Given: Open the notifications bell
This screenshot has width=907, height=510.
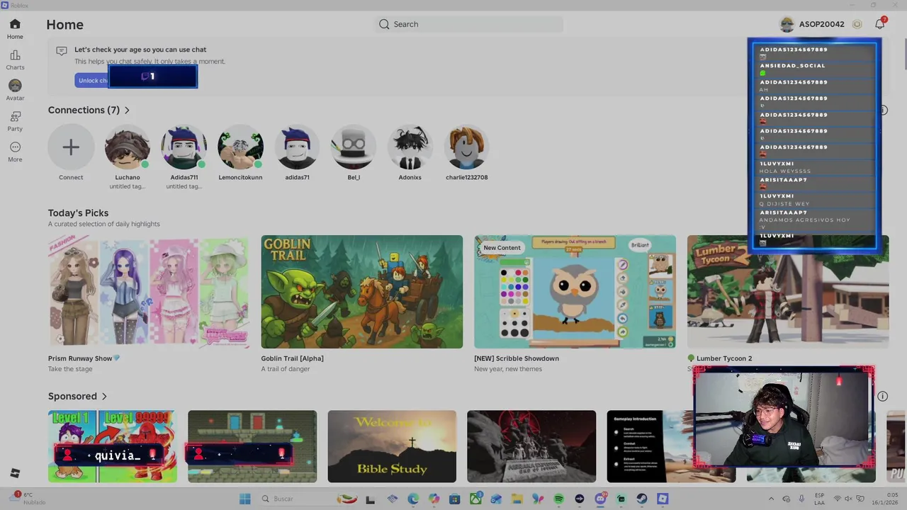Looking at the screenshot, I should click(x=879, y=24).
